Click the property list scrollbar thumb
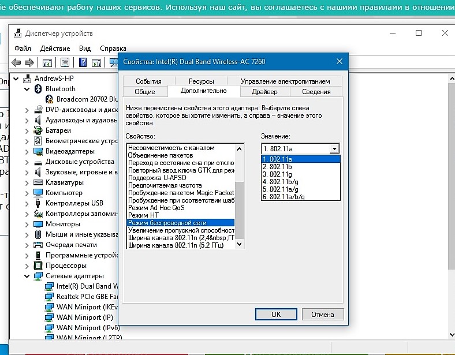This screenshot has height=355, width=455. (239, 210)
